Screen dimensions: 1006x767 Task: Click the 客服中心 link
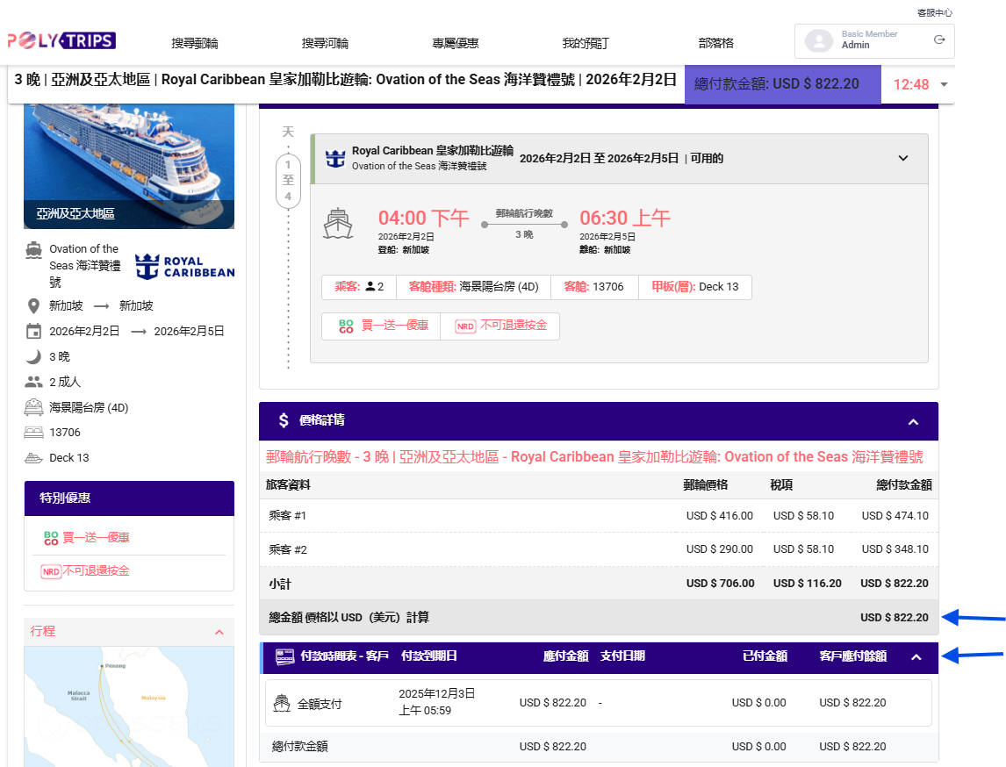click(934, 13)
